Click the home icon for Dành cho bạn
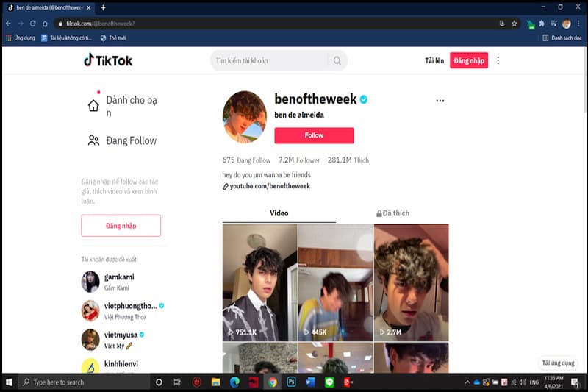This screenshot has height=392, width=588. point(93,106)
